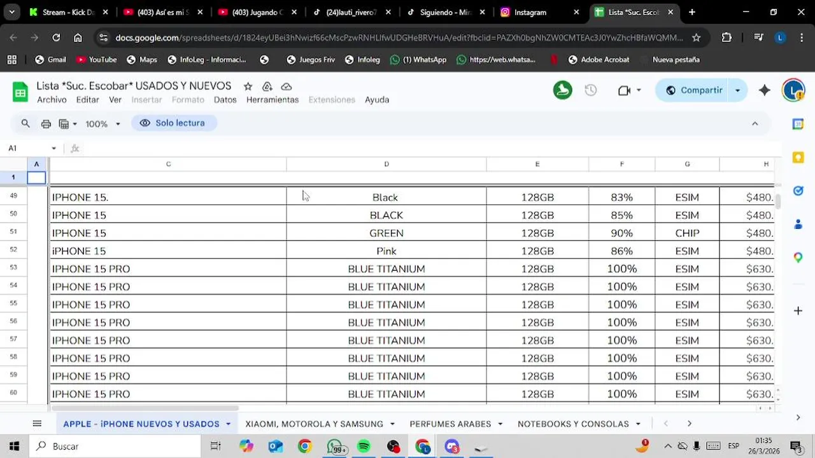Image resolution: width=815 pixels, height=458 pixels.
Task: Open Google Keep side panel
Action: coord(798,157)
